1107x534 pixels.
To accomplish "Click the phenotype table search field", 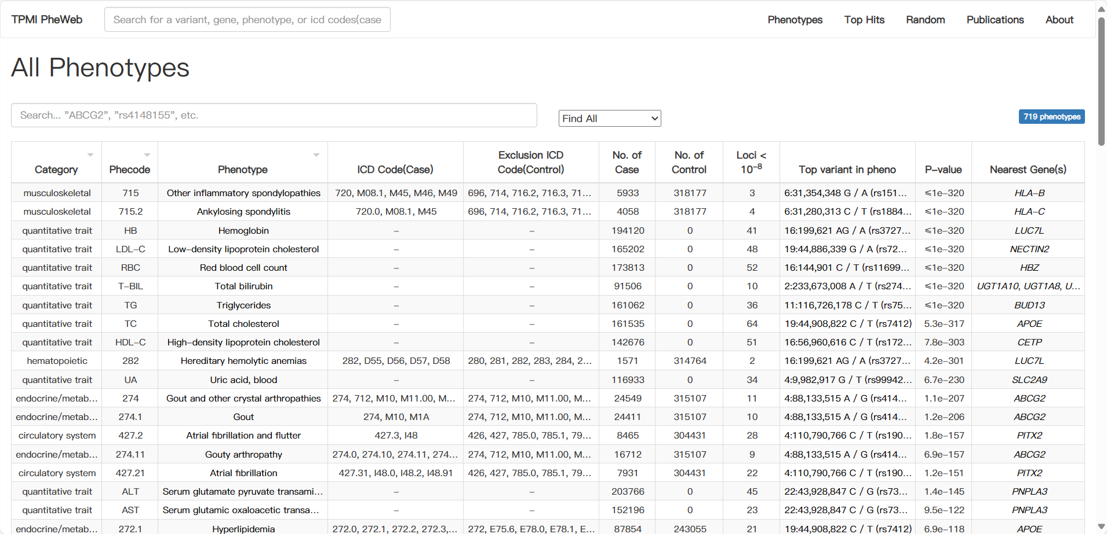I will [274, 115].
